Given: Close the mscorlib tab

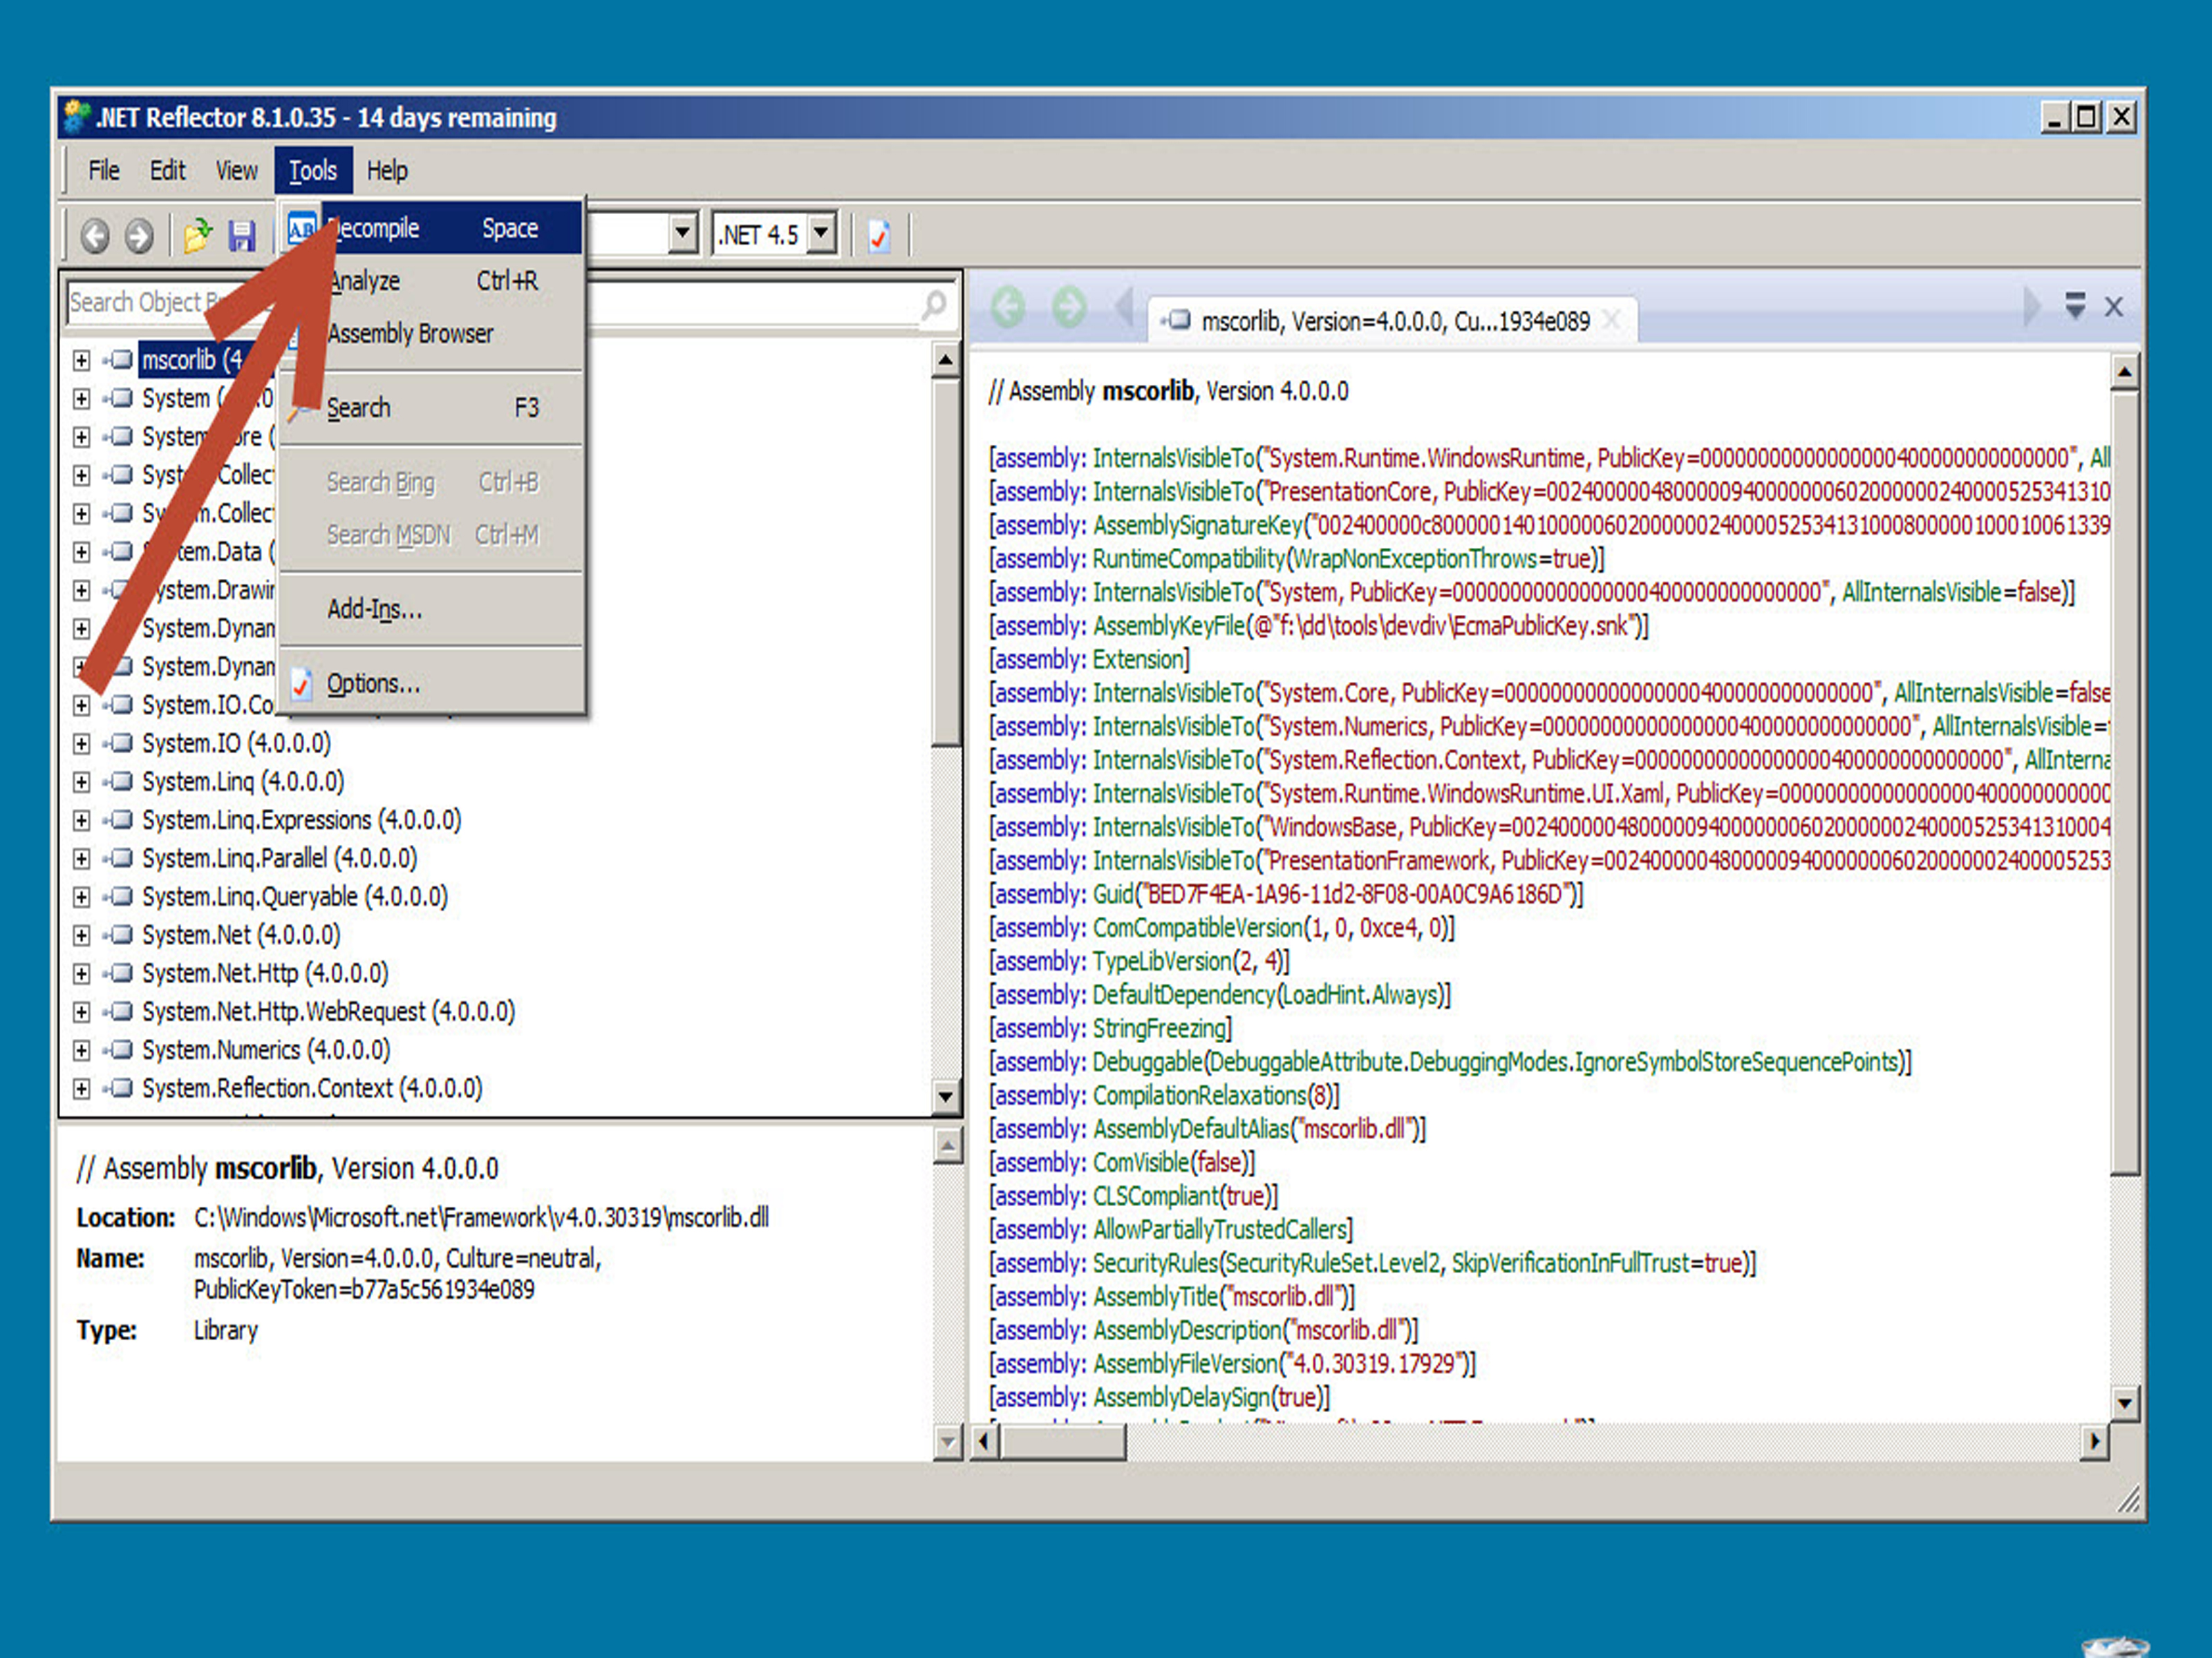Looking at the screenshot, I should [x=1610, y=320].
